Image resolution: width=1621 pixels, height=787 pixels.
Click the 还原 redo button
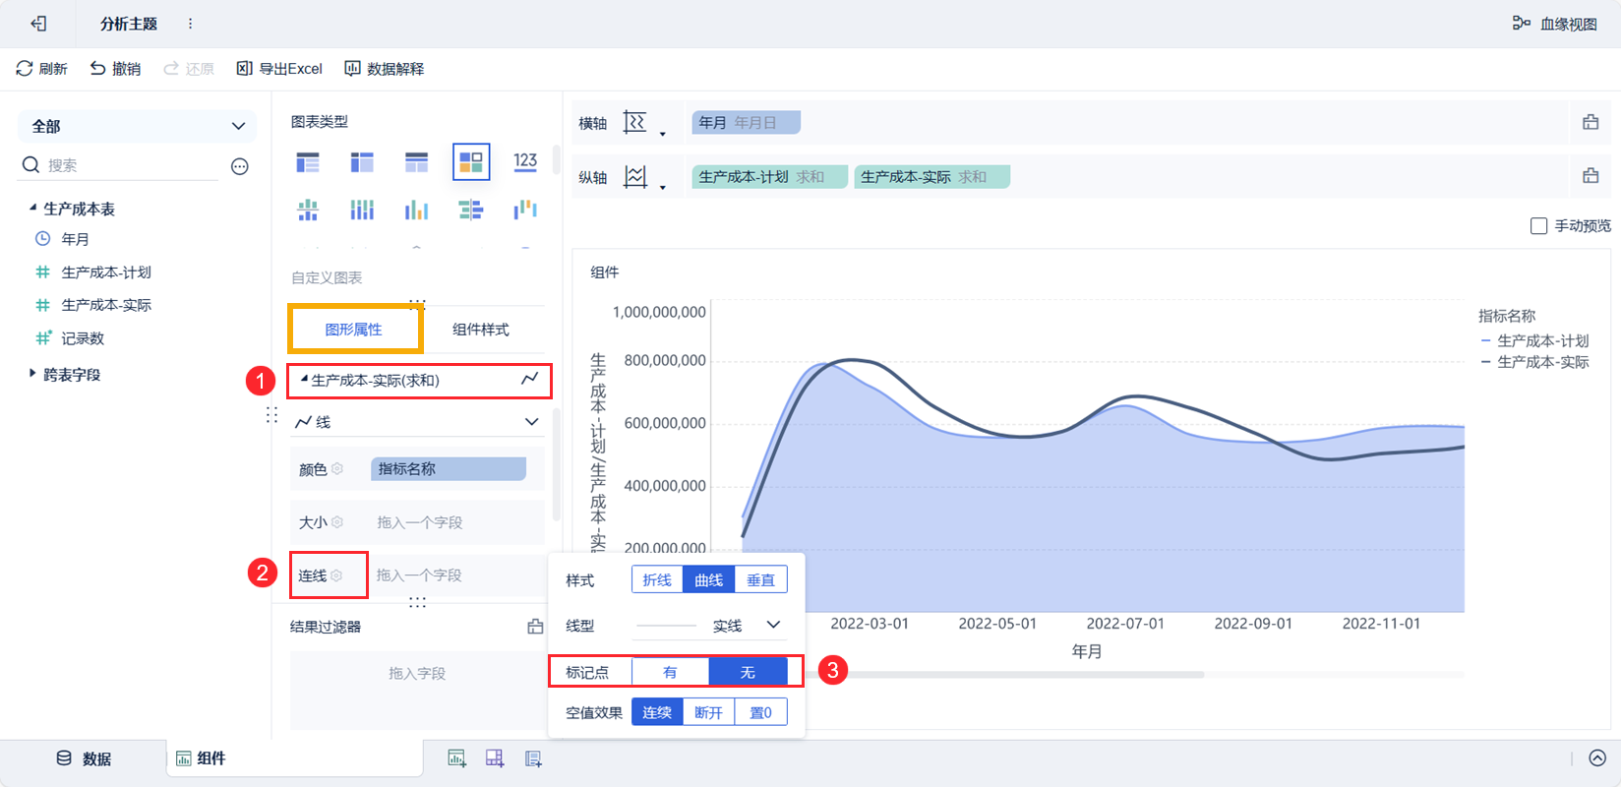(x=189, y=69)
